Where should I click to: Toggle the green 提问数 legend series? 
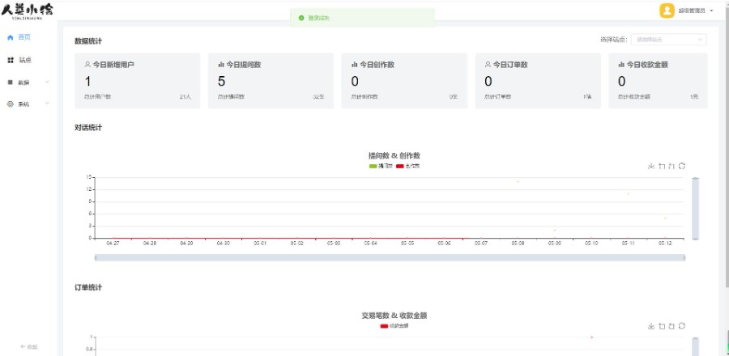(381, 166)
